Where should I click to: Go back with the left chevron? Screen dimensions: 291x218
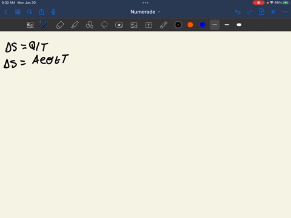(x=5, y=12)
